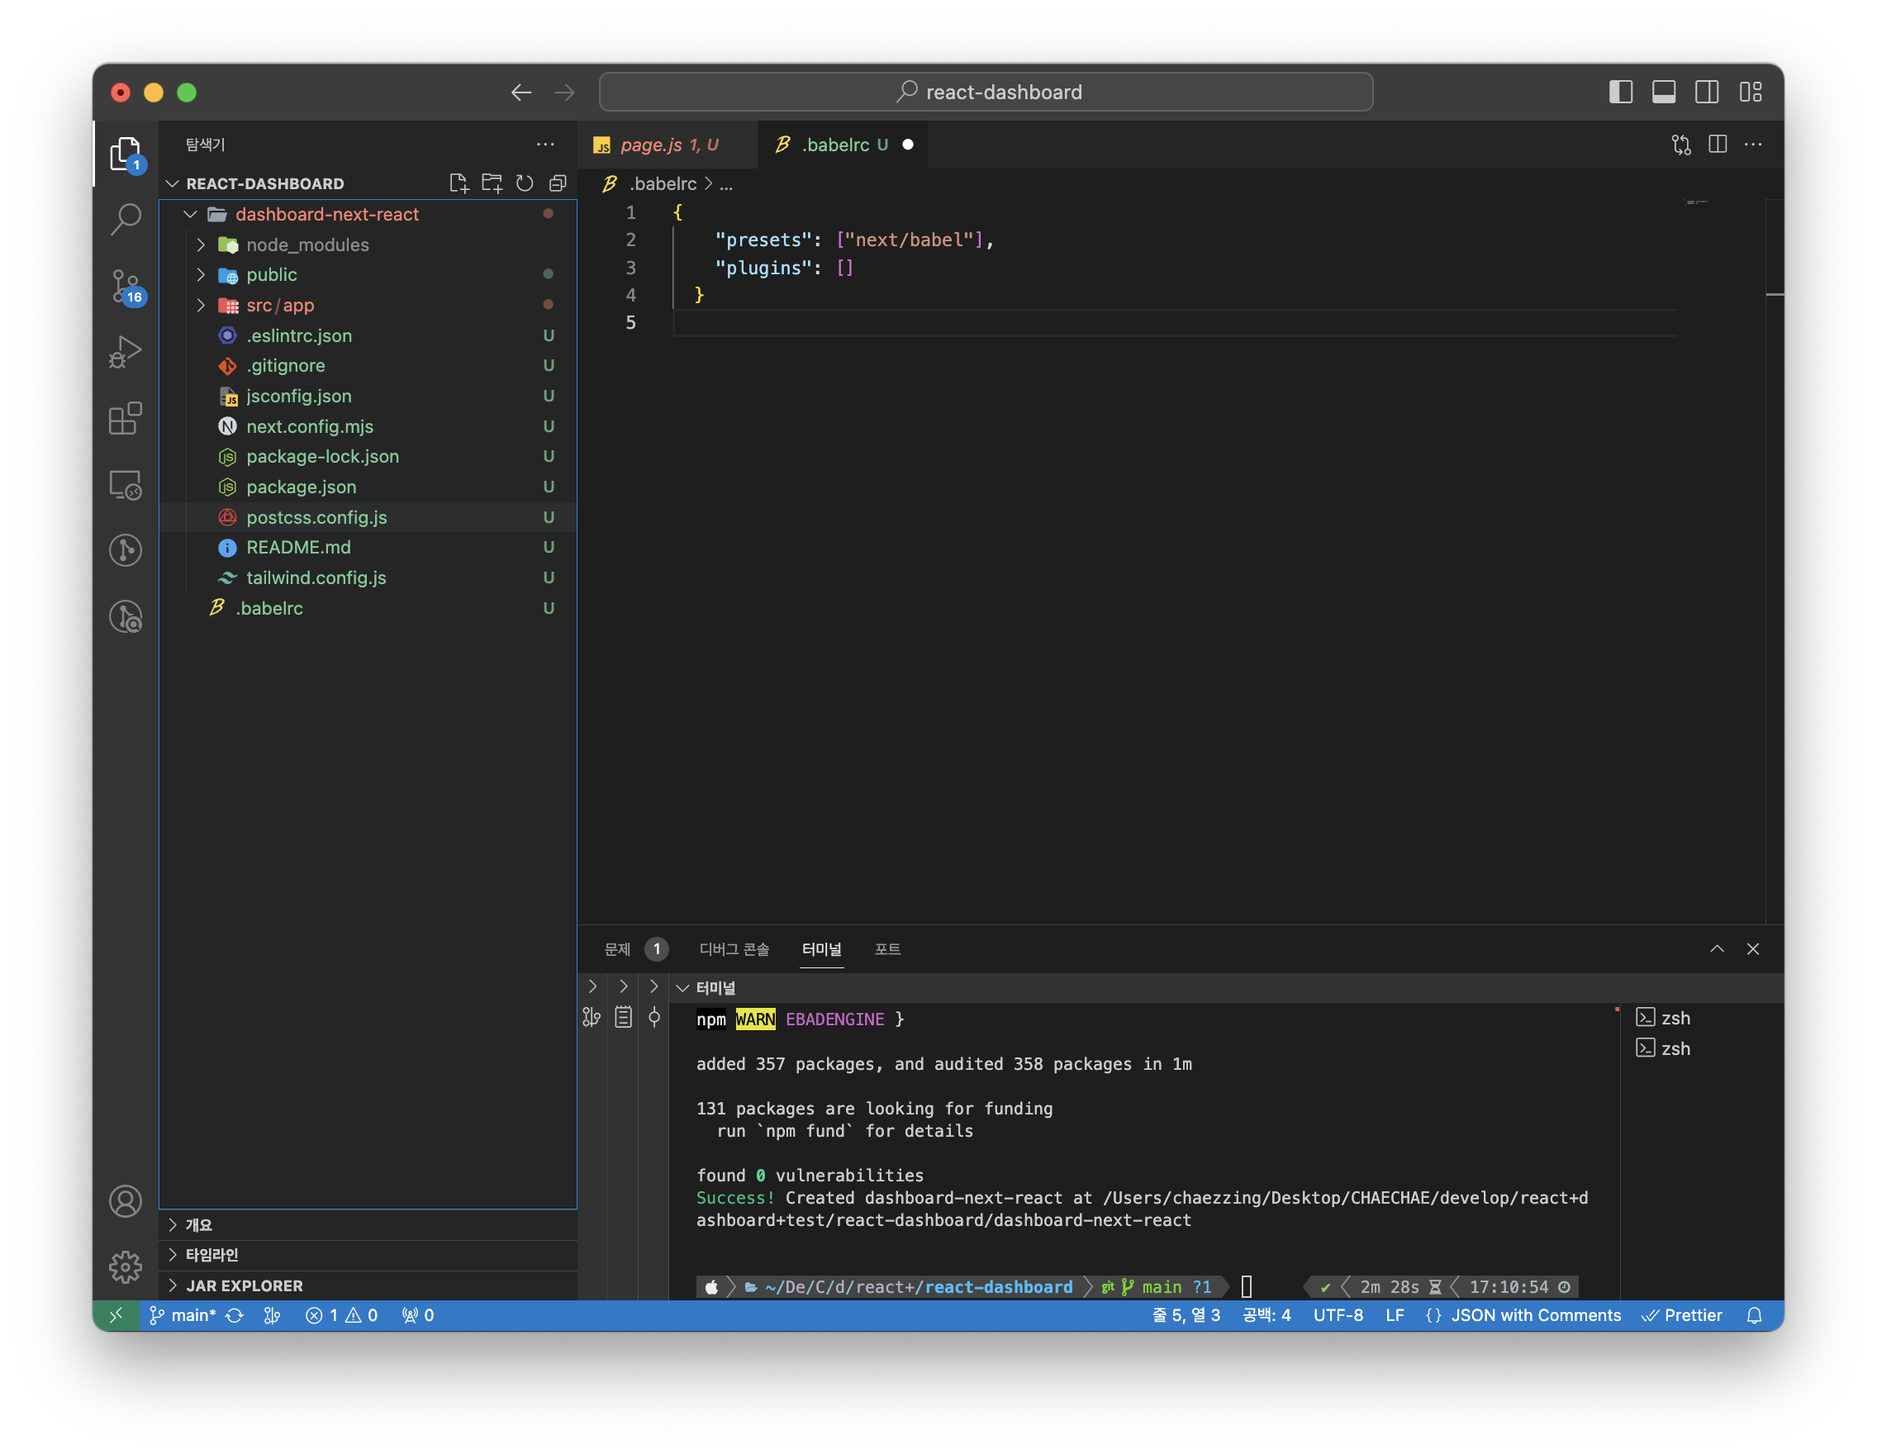Open the Search view in activity bar
The height and width of the screenshot is (1454, 1877).
[x=126, y=218]
